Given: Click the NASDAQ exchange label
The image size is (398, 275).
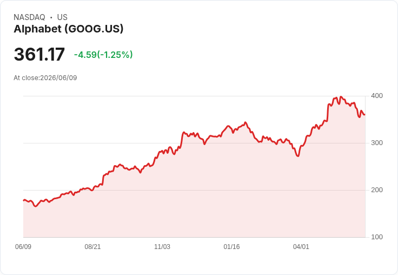Looking at the screenshot, I should [x=29, y=17].
